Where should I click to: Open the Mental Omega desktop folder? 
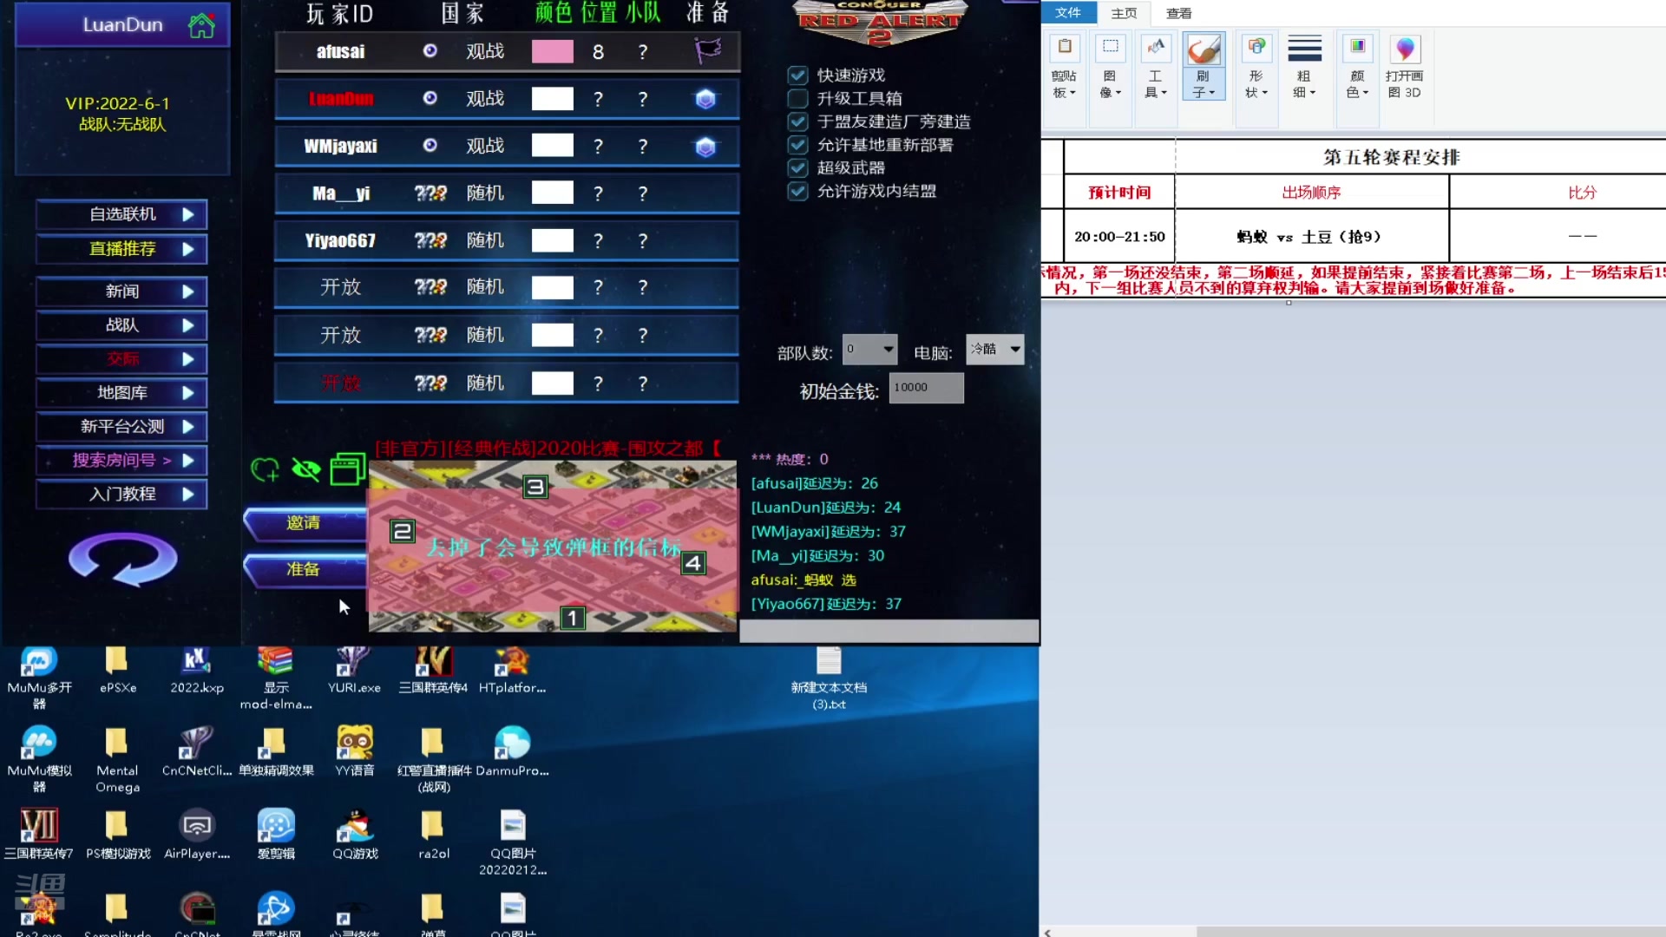click(117, 759)
